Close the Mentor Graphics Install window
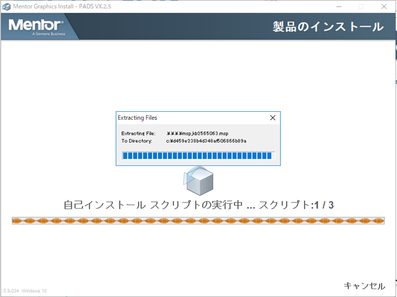This screenshot has height=297, width=397. 384,7
